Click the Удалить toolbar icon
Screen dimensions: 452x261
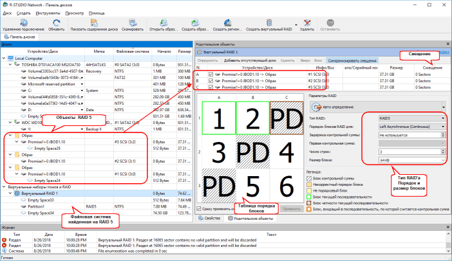[x=307, y=23]
